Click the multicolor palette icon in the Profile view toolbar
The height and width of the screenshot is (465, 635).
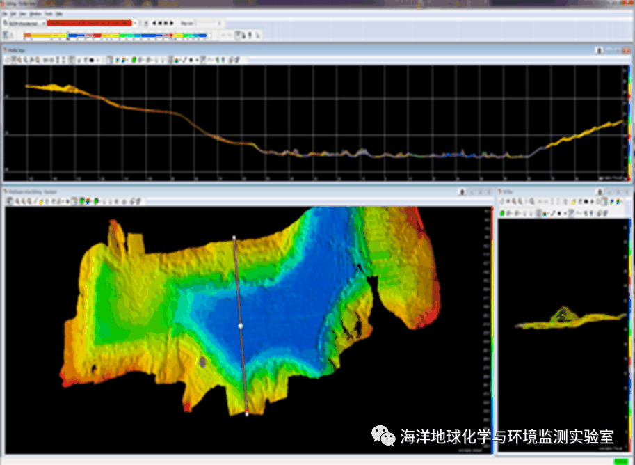[x=124, y=61]
